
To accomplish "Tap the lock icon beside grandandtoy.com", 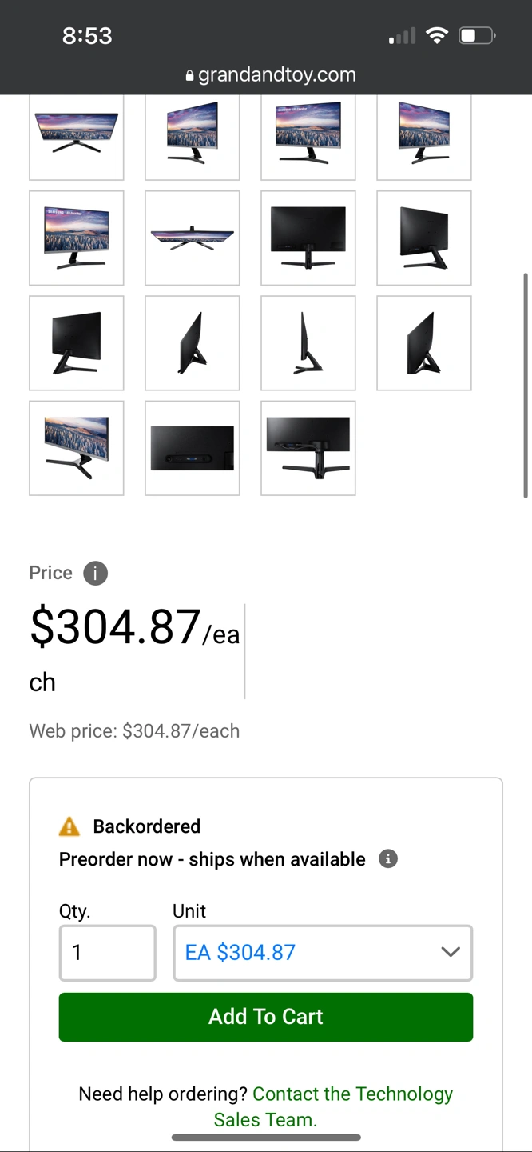I will coord(189,76).
